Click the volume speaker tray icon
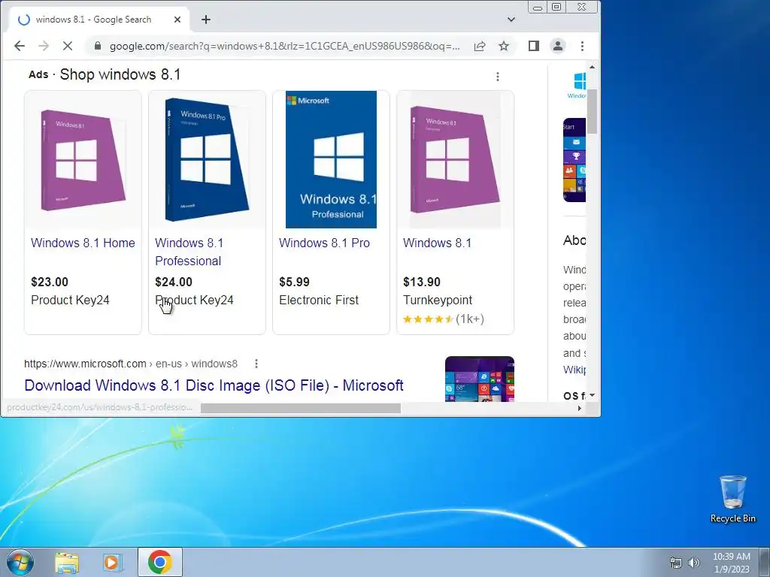 (x=694, y=563)
